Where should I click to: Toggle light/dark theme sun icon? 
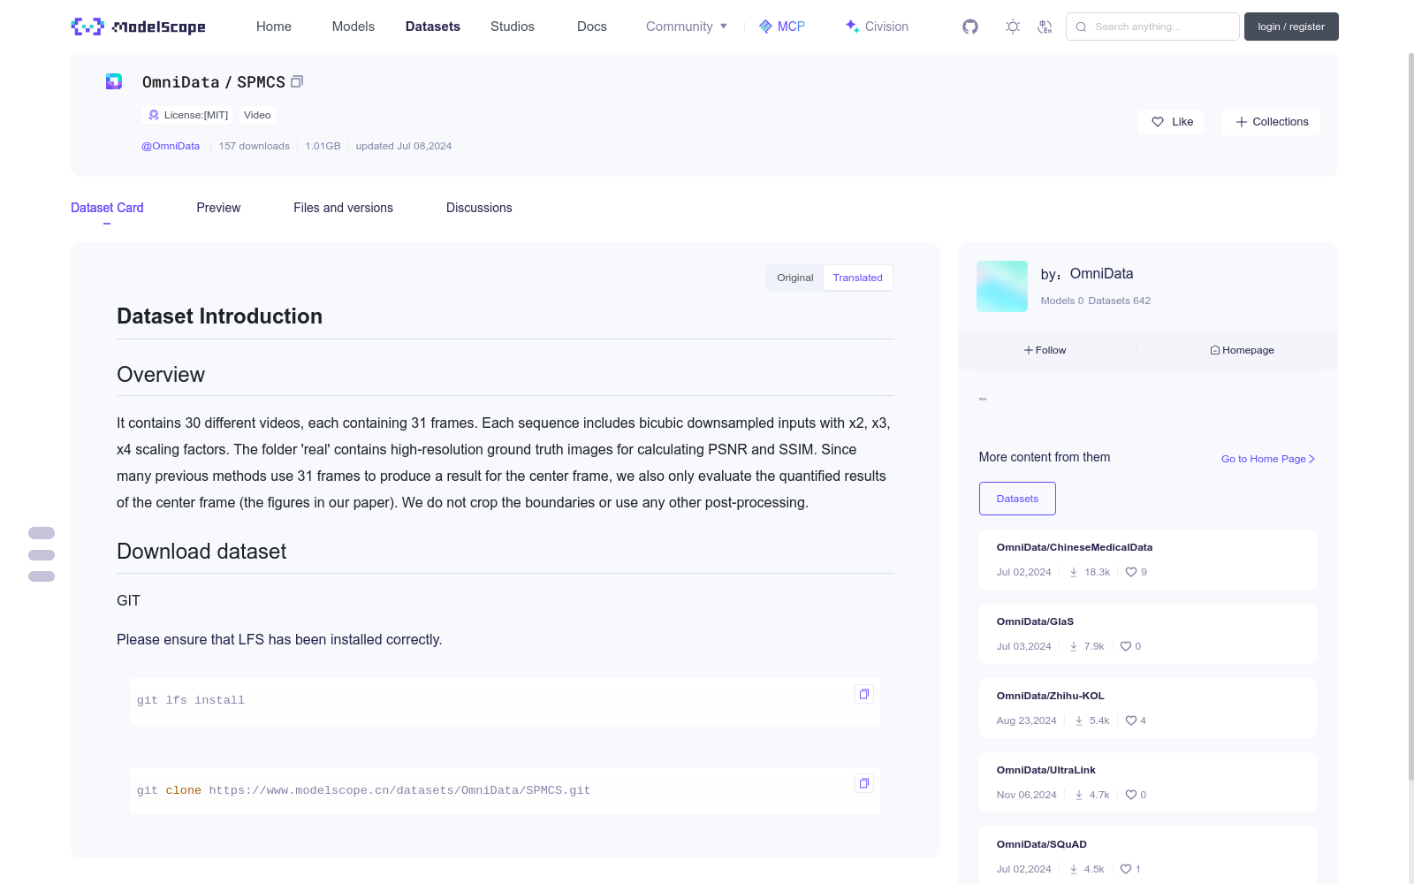point(1013,27)
